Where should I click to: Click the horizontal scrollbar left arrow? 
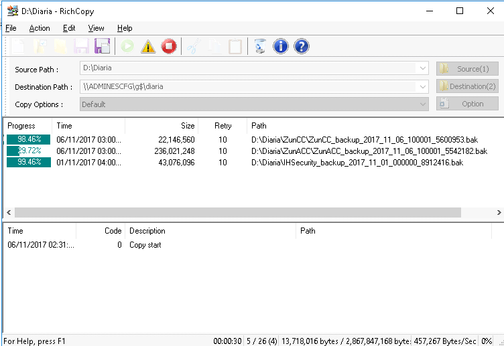[9, 212]
